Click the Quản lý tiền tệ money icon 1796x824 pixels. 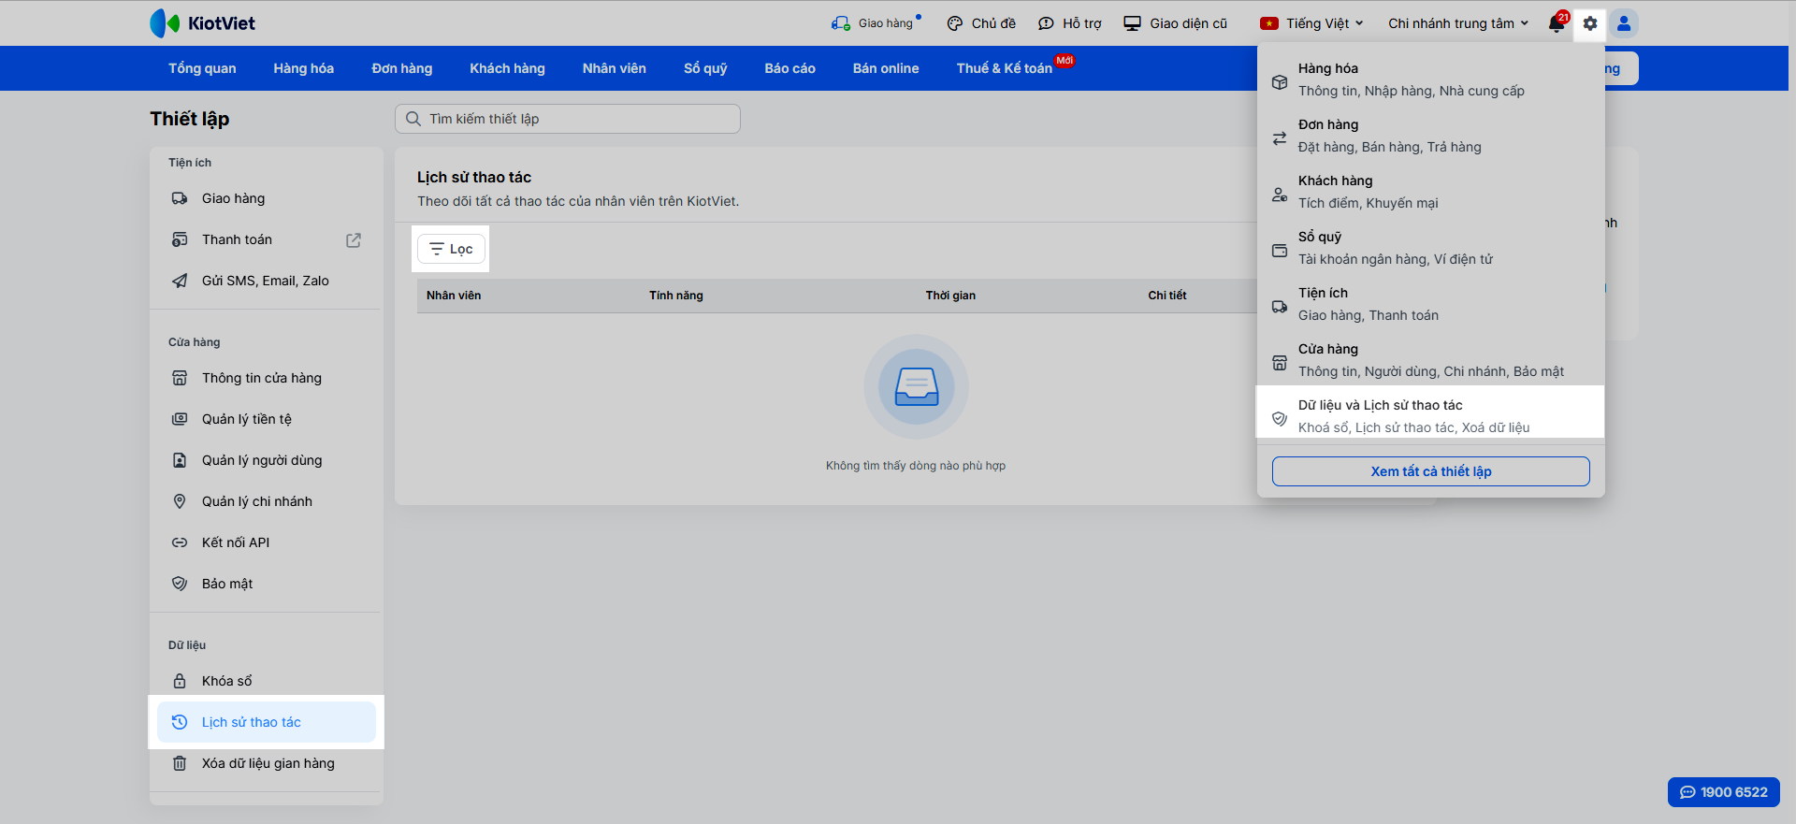[180, 419]
